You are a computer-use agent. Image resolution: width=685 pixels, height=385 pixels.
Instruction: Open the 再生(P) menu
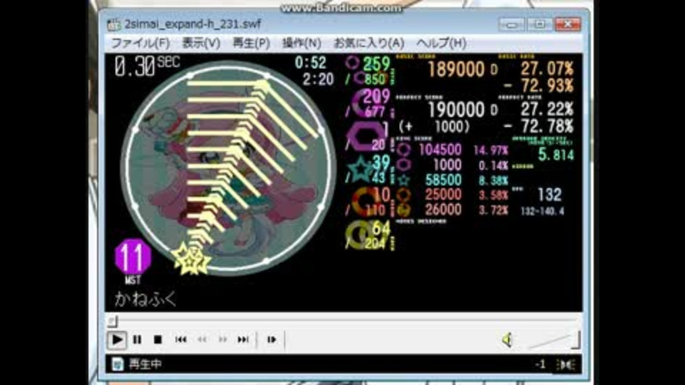click(x=251, y=43)
